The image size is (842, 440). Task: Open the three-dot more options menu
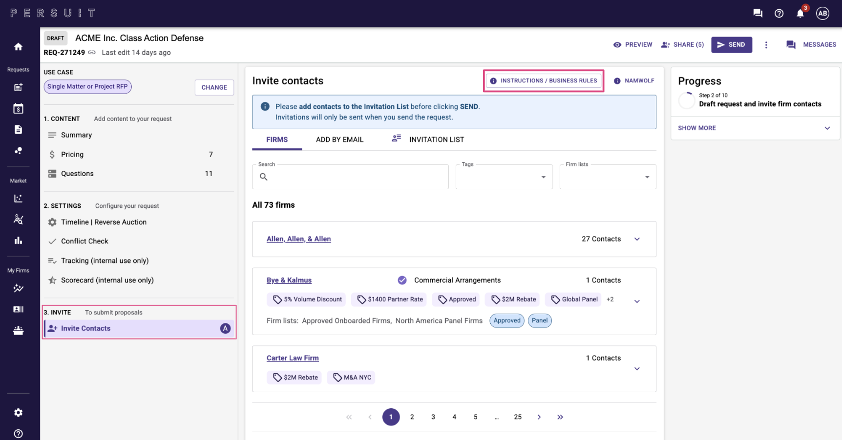766,45
